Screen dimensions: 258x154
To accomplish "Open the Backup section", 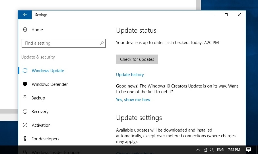I will (x=38, y=98).
